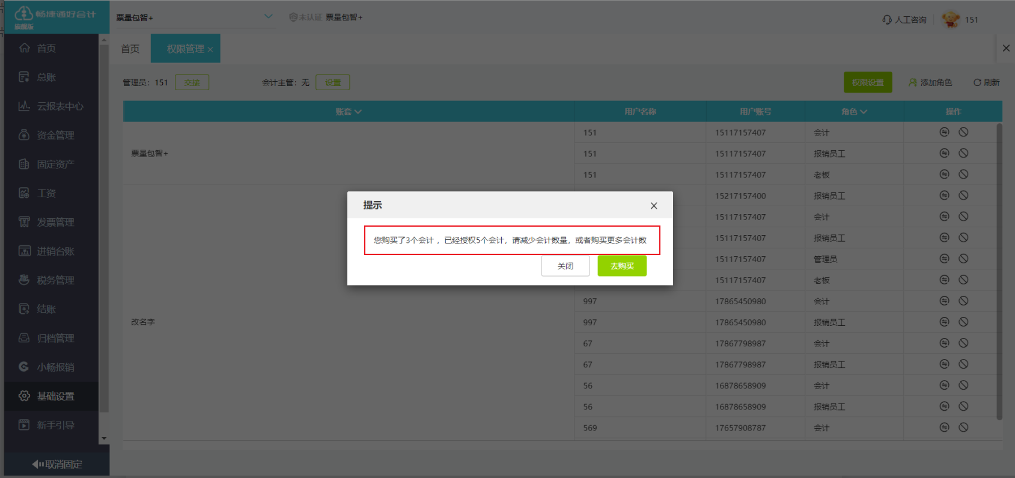Expand the 账套 column filter chevron

(358, 112)
